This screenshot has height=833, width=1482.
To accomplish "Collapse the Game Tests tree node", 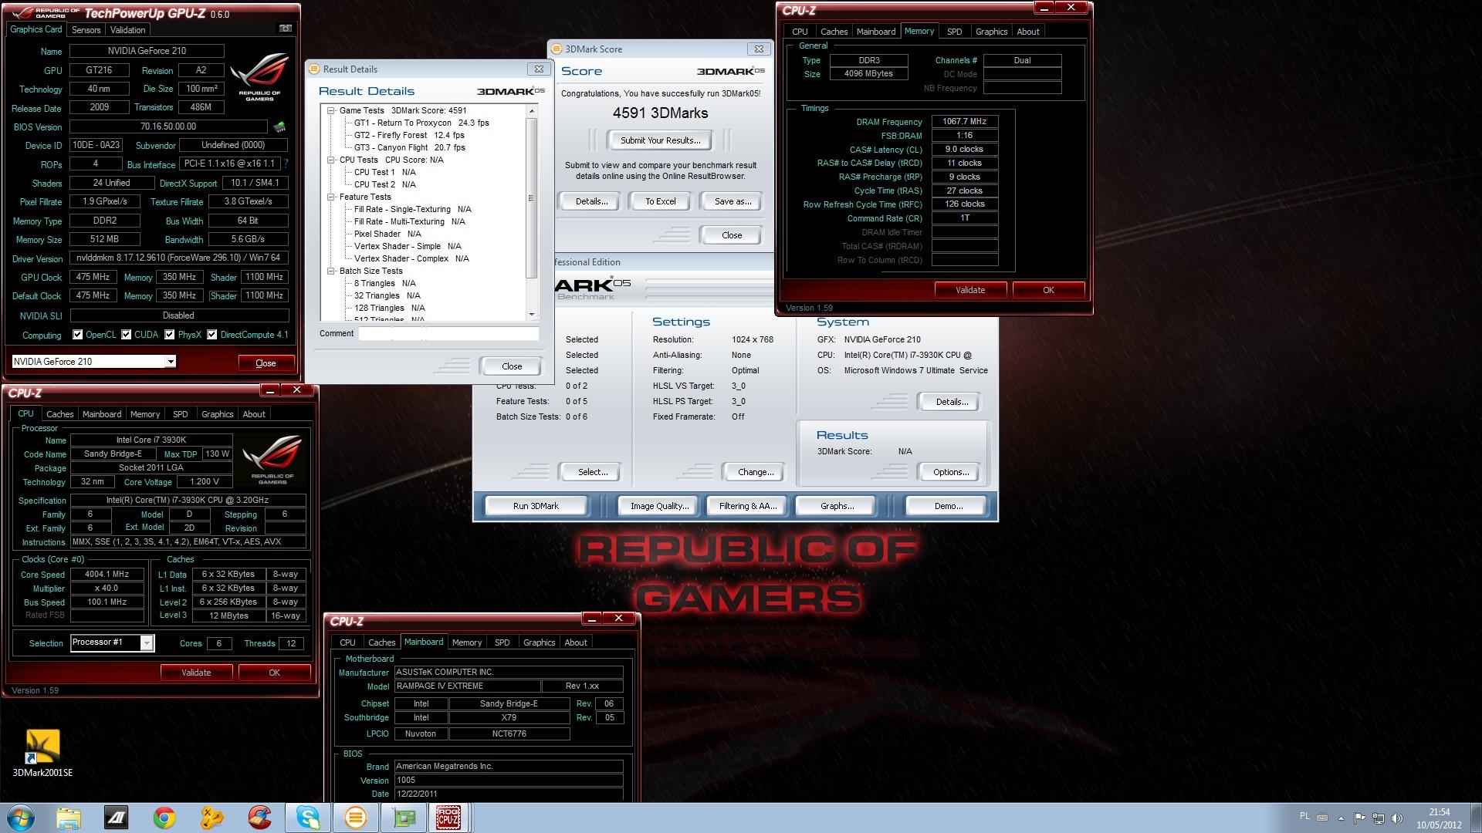I will pos(330,110).
